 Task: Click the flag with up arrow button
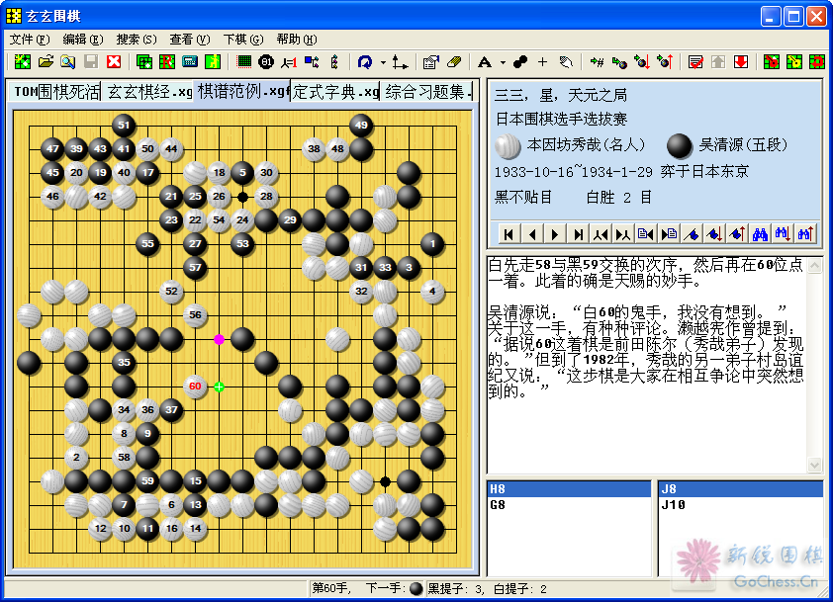[x=737, y=234]
